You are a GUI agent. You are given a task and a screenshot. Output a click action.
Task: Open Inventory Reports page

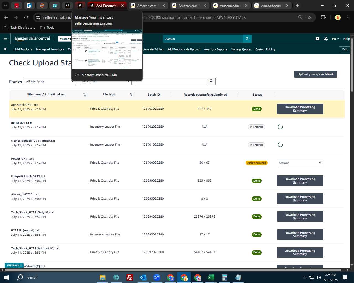tap(215, 49)
